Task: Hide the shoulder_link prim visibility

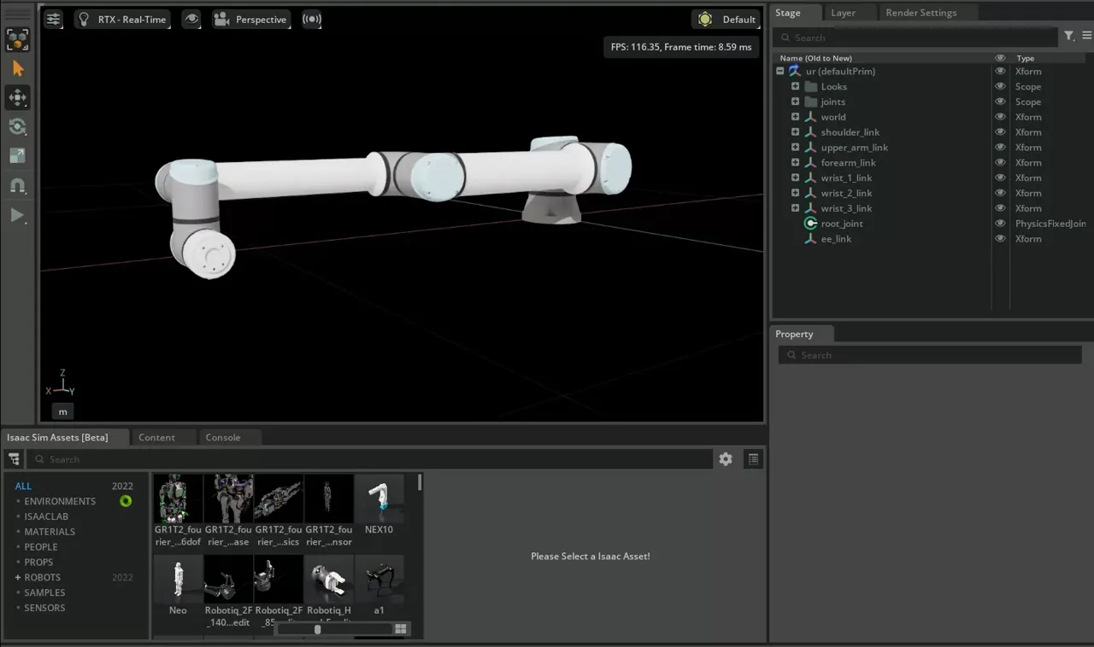Action: click(x=1000, y=132)
